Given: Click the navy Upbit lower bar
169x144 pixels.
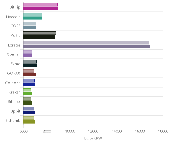Looking at the screenshot, I should pyautogui.click(x=29, y=113).
